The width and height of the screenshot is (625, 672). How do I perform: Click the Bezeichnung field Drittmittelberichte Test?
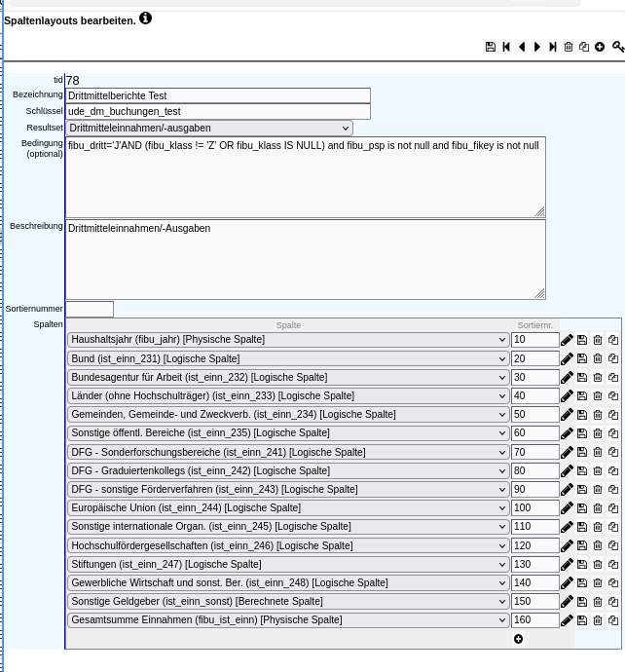point(218,95)
